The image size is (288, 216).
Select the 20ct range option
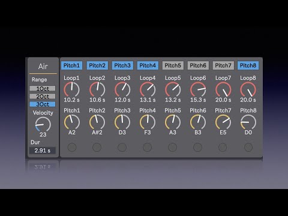43,96
